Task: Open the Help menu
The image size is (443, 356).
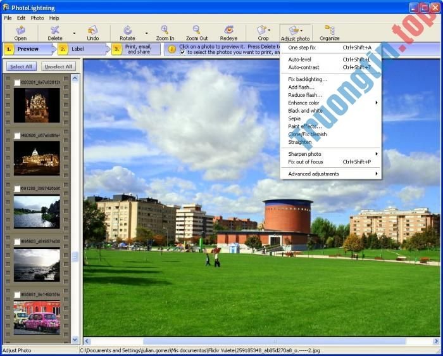Action: [54, 18]
